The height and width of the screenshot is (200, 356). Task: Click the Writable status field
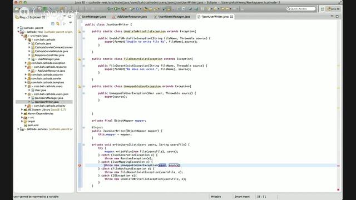click(x=216, y=197)
